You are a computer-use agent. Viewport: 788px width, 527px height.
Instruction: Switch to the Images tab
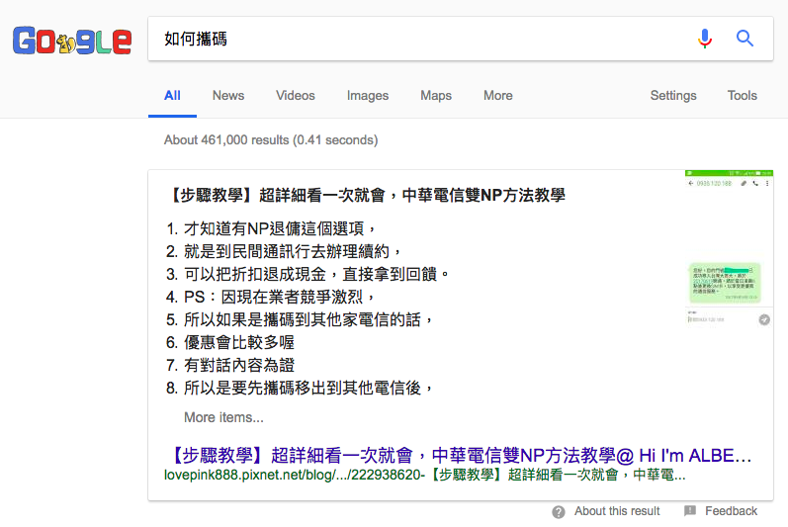pos(368,96)
